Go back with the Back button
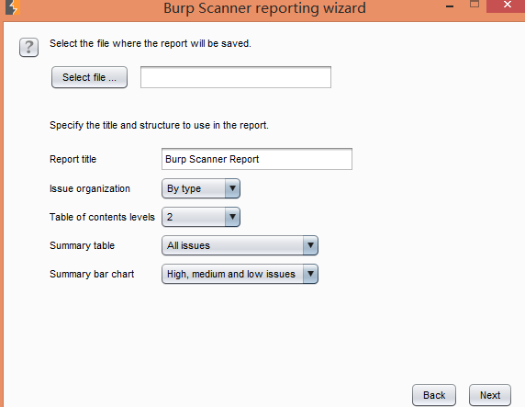The width and height of the screenshot is (525, 407). pyautogui.click(x=434, y=395)
